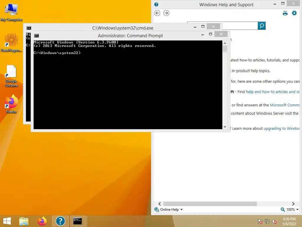Click Command Prompt scrollbar down arrow
Image resolution: width=302 pixels, height=227 pixels.
point(225,127)
